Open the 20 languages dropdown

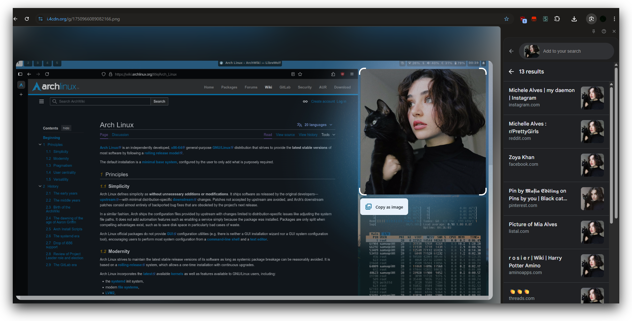click(x=315, y=125)
